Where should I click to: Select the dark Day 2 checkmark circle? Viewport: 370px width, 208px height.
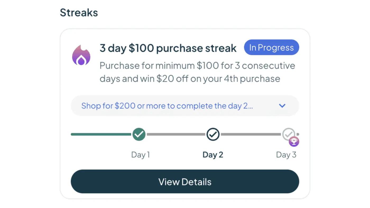pos(213,134)
